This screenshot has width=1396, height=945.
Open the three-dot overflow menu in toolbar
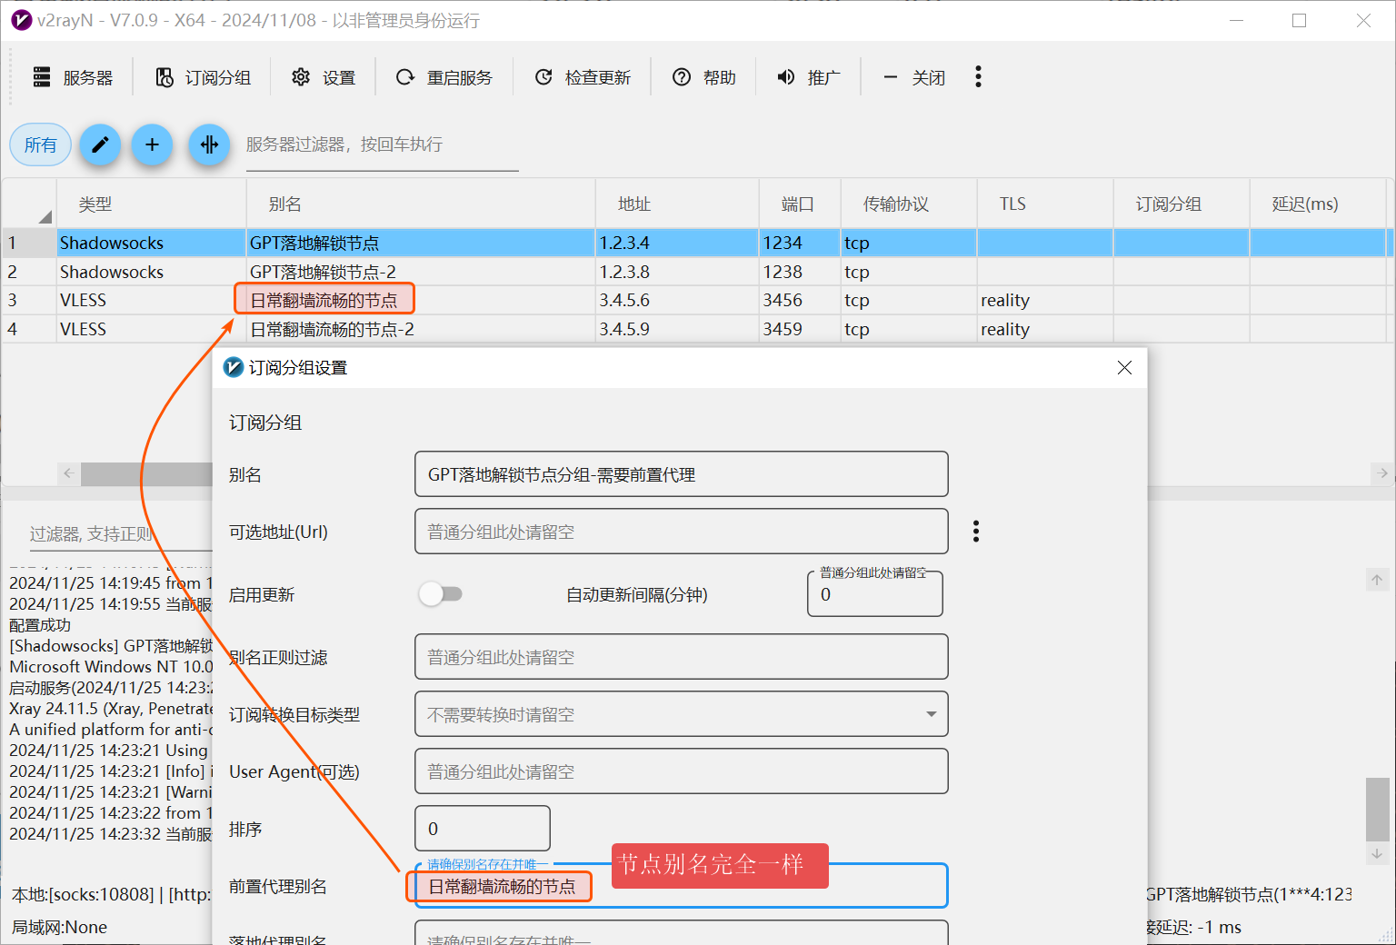[978, 77]
